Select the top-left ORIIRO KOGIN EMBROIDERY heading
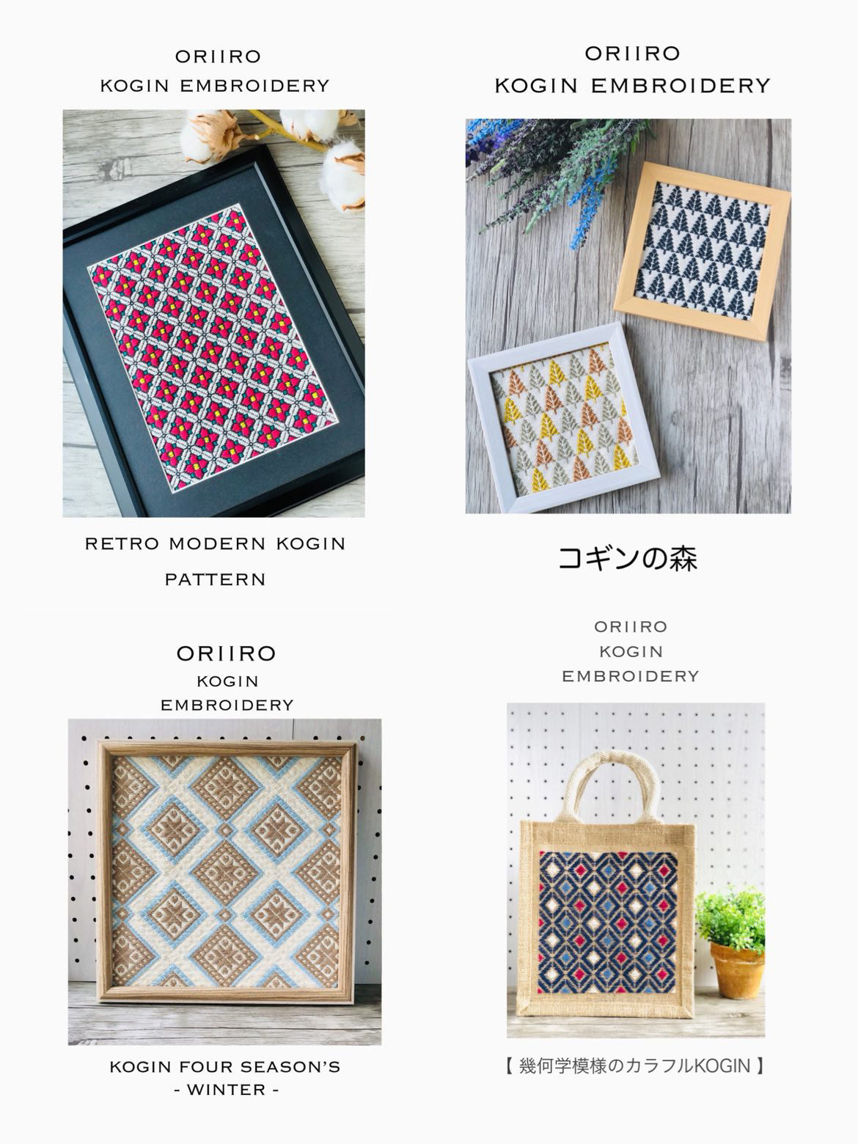Image resolution: width=858 pixels, height=1144 pixels. tap(215, 71)
